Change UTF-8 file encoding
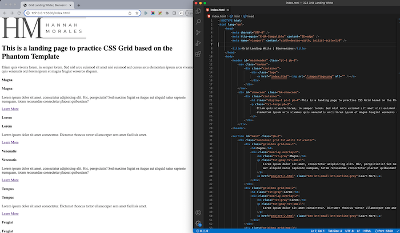 click(349, 231)
